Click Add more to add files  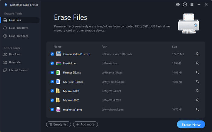(x=85, y=124)
